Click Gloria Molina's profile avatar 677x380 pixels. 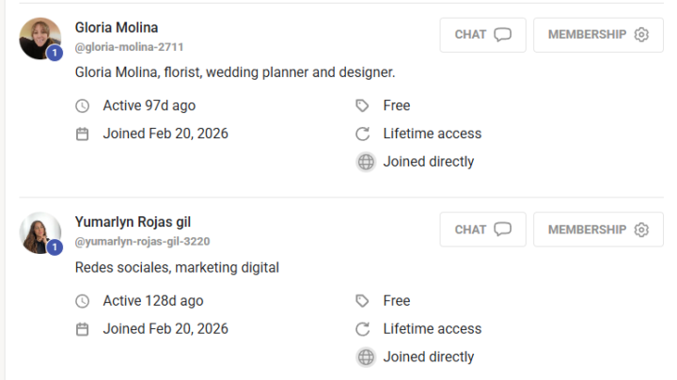click(x=40, y=39)
